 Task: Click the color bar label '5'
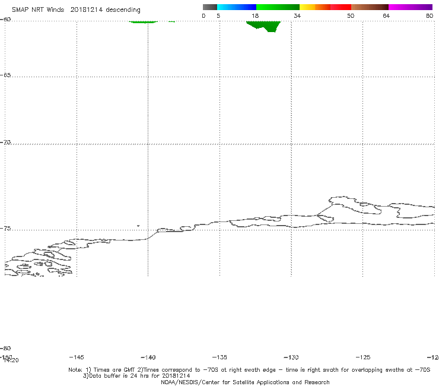click(218, 16)
